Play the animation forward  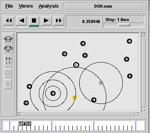click(x=46, y=21)
